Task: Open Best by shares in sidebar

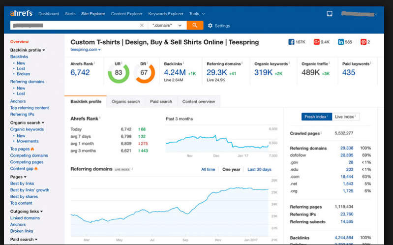Action: pyautogui.click(x=24, y=197)
